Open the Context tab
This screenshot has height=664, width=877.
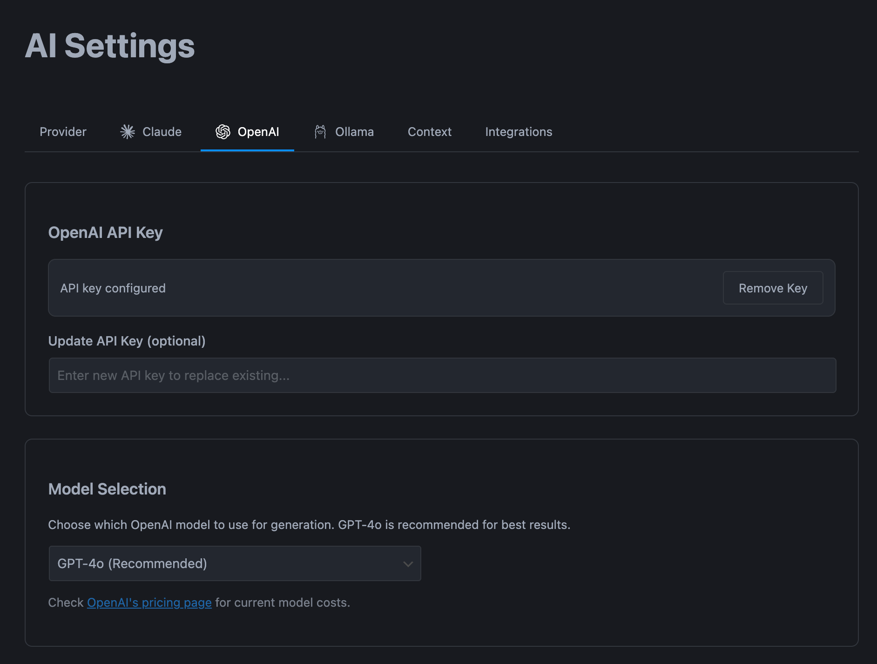click(x=430, y=132)
